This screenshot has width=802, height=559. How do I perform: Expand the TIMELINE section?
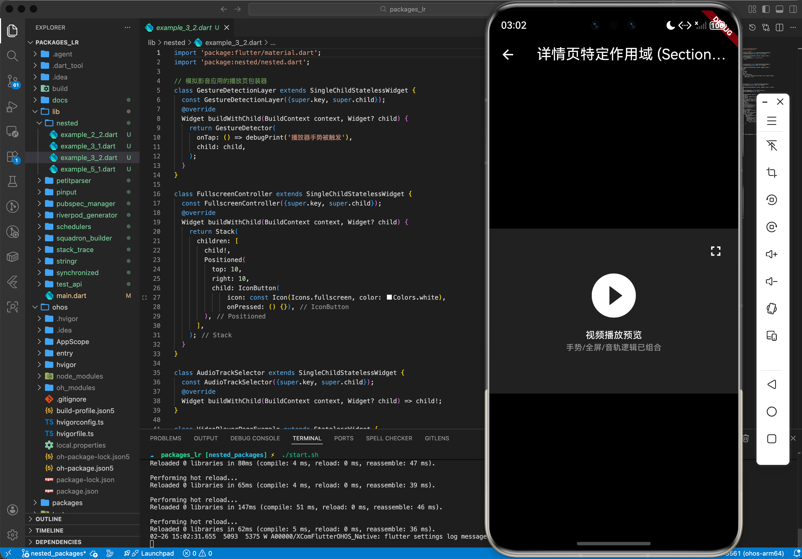(82, 530)
